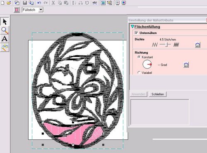The width and height of the screenshot is (207, 153).
Task: Reset direction with the Grad default icon
Action: click(x=186, y=65)
